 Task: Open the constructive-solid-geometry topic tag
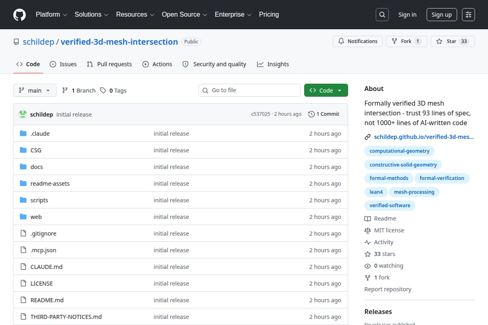[403, 165]
